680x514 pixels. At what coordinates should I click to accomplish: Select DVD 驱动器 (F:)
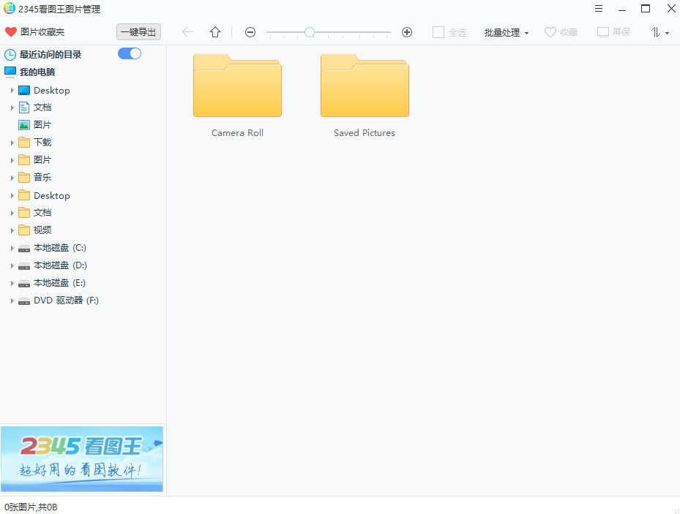(x=66, y=300)
